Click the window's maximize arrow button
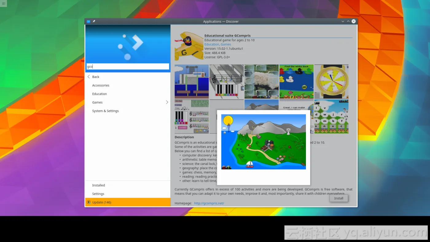The width and height of the screenshot is (430, 242). point(348,21)
